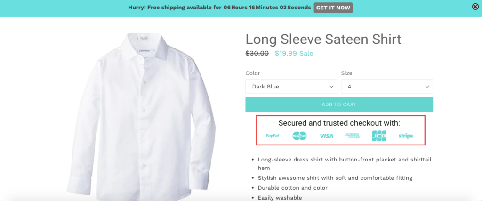
Task: Click the Secured and trusted checkout heading
Action: tap(339, 123)
